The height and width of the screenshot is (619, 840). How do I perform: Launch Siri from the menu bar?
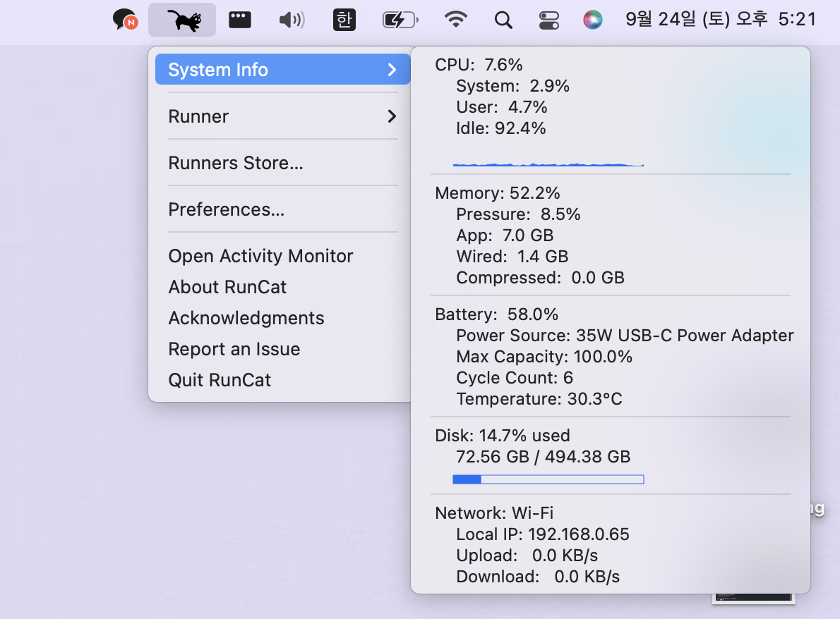tap(592, 20)
